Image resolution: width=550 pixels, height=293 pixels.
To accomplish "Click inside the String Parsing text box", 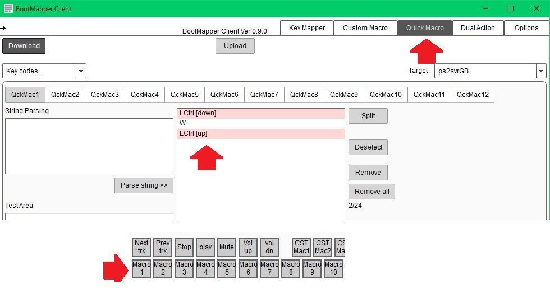I will pyautogui.click(x=89, y=146).
